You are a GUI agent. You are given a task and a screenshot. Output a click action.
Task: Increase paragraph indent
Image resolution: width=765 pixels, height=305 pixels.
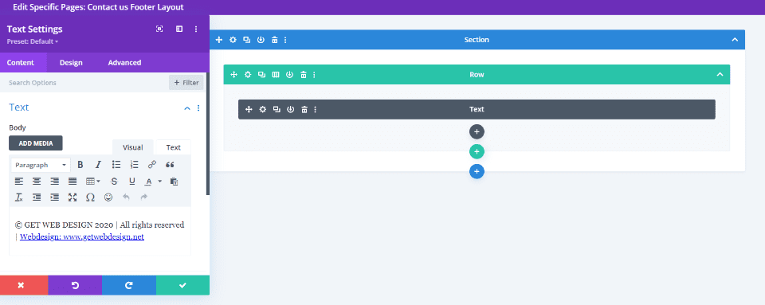(x=55, y=197)
